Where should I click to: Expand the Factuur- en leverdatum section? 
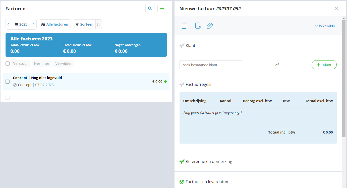click(x=207, y=182)
